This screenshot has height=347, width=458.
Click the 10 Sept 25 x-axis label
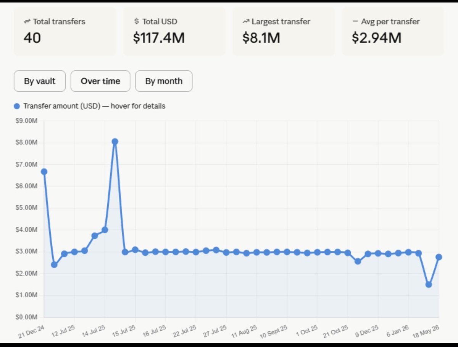point(274,331)
